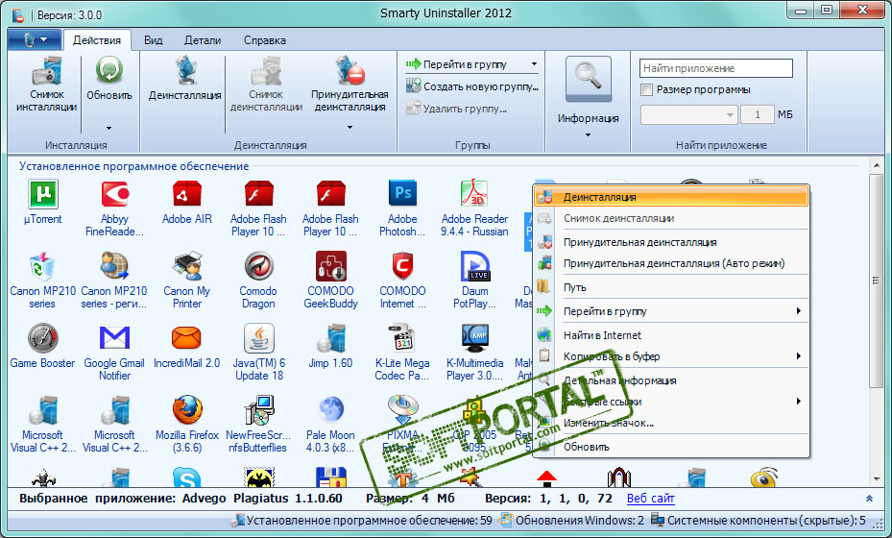Enable the Размер программы checkbox
The width and height of the screenshot is (892, 538).
[646, 90]
